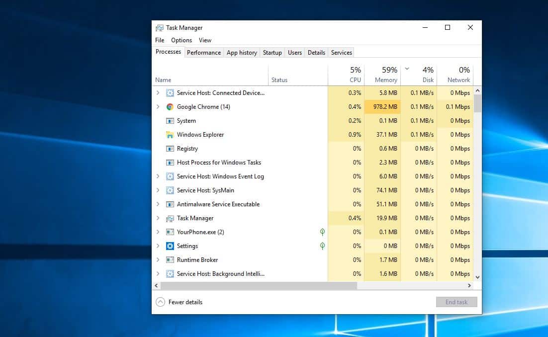Open the File menu

160,40
